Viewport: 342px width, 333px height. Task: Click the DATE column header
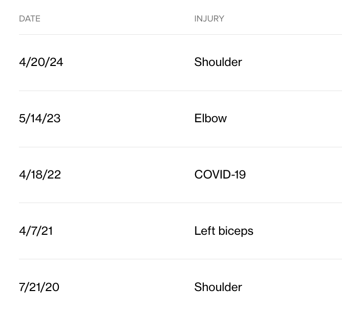click(x=30, y=19)
